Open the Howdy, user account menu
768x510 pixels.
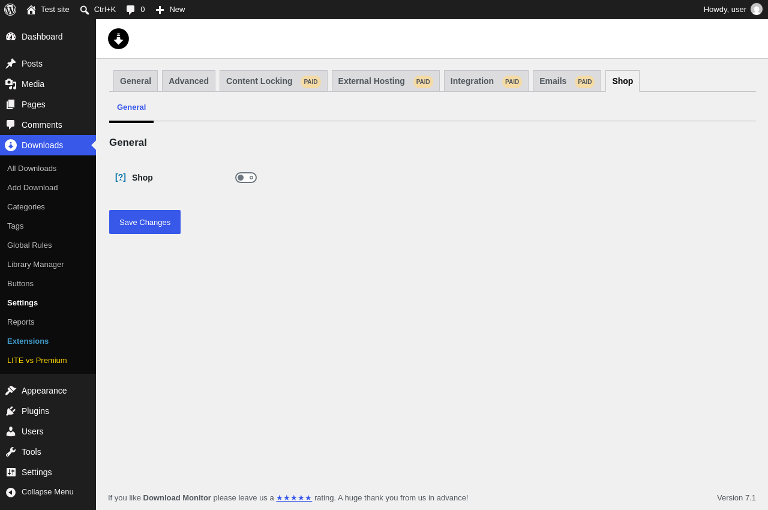point(733,10)
